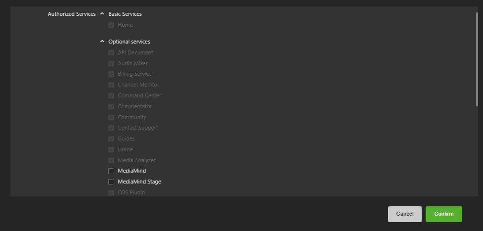Click the Cancel button

pos(404,214)
